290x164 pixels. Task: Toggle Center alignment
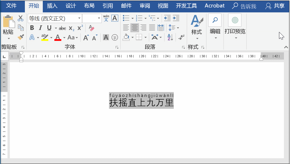pyautogui.click(x=135, y=28)
